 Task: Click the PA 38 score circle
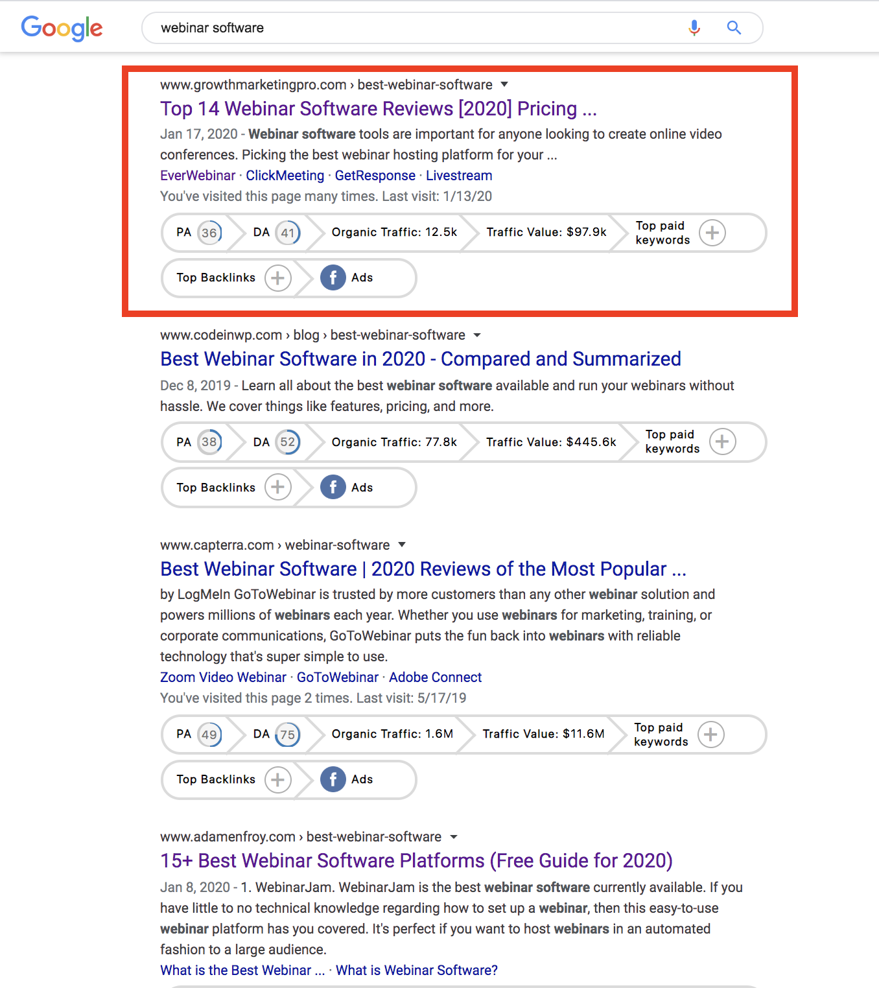[209, 442]
